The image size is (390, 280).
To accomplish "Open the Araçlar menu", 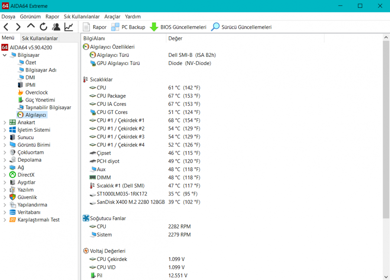I will coord(112,16).
